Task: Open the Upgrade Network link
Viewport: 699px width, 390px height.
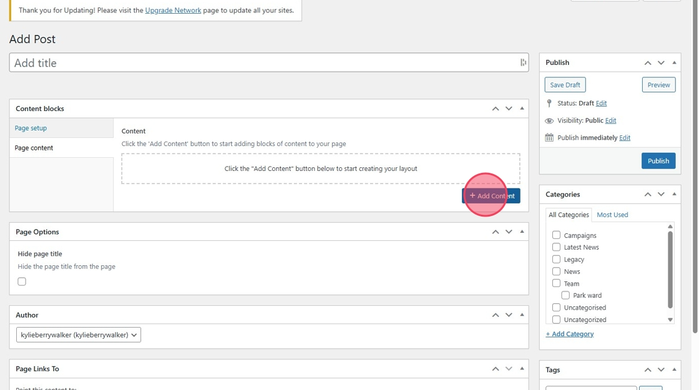Action: click(173, 11)
